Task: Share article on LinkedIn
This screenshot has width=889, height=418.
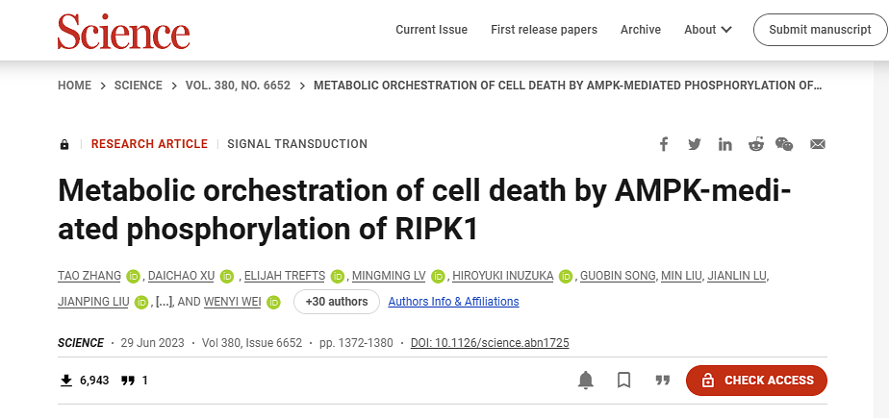Action: coord(725,144)
